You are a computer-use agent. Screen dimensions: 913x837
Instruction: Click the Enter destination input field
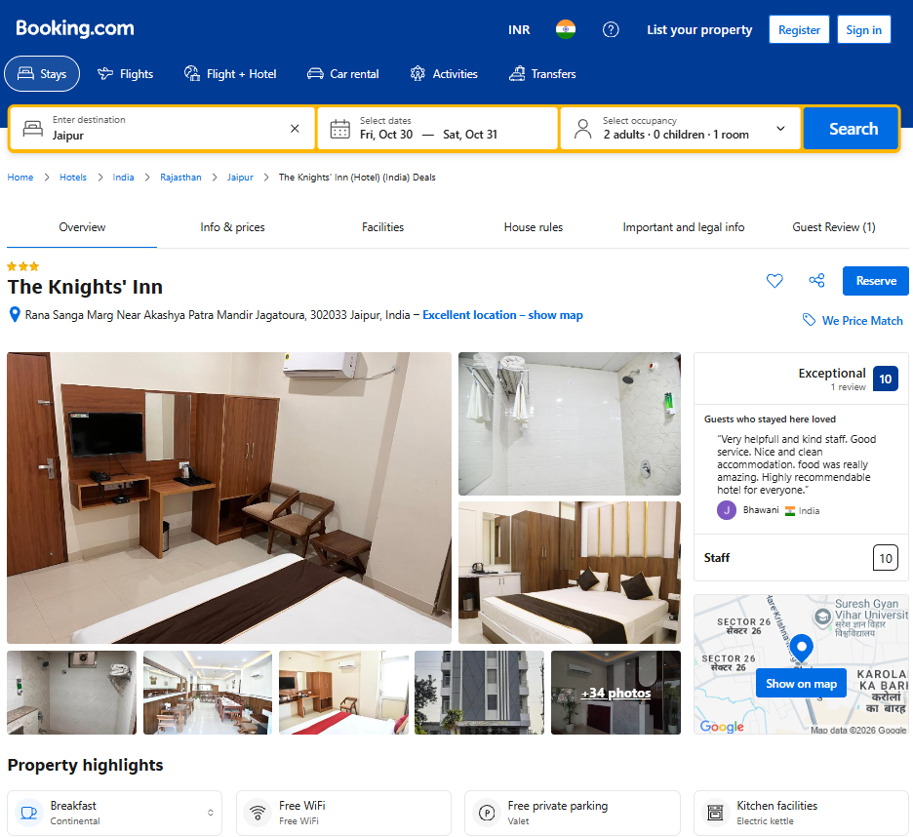pos(163,129)
